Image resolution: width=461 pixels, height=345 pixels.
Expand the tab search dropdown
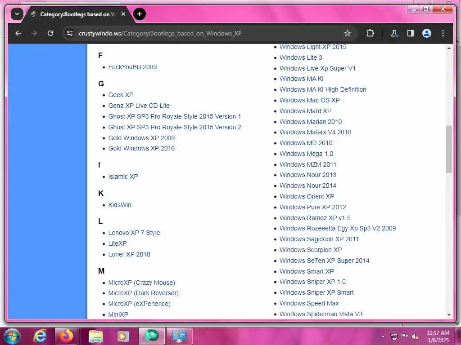[x=17, y=14]
